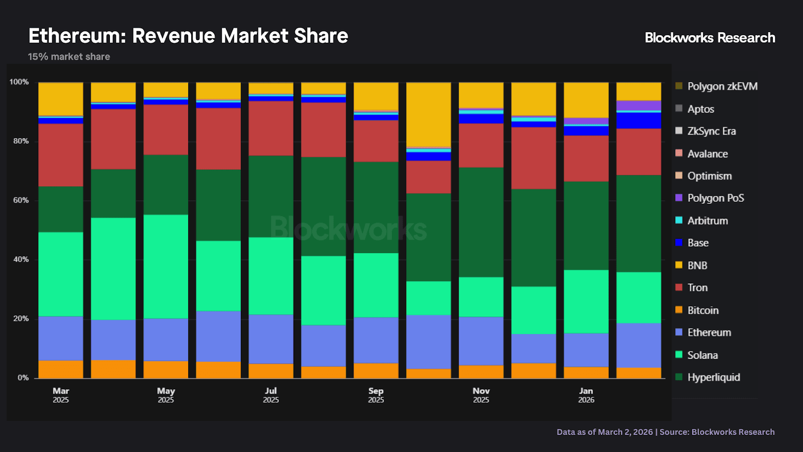This screenshot has width=803, height=452.
Task: Click the "Sep 2025" x-axis label
Action: pos(376,395)
